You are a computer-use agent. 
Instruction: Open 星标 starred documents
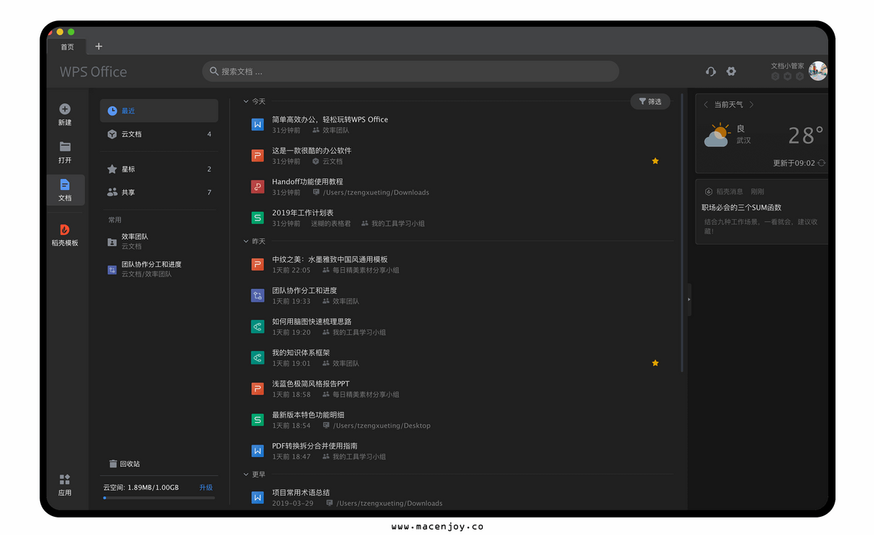point(159,169)
